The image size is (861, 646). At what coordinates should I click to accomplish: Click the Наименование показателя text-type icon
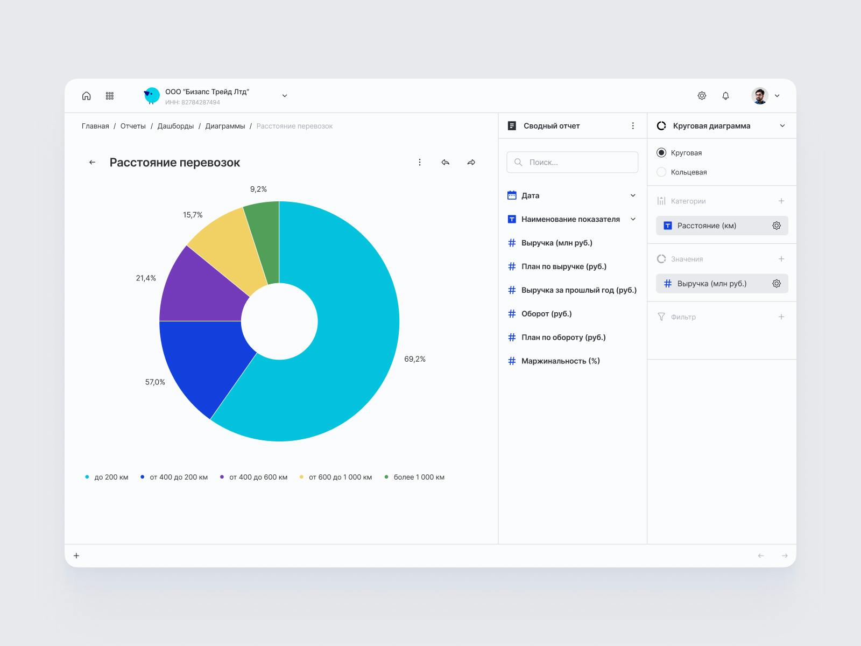tap(512, 219)
